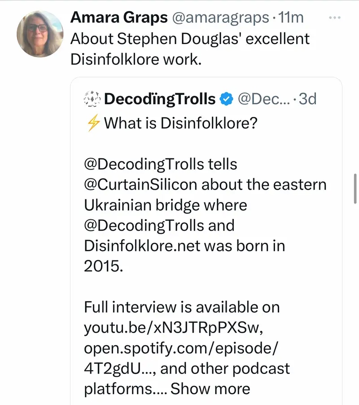Expand the tweet with Show more
This screenshot has width=359, height=405.
210,388
